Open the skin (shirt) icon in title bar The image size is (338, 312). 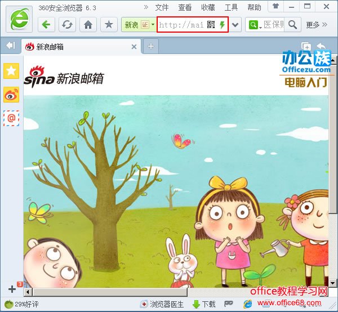[275, 6]
